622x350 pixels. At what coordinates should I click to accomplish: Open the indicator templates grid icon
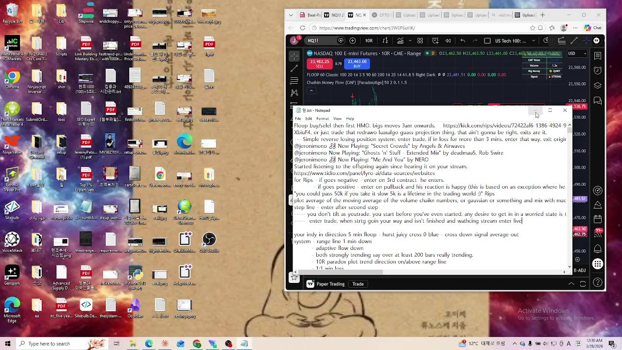pyautogui.click(x=420, y=41)
